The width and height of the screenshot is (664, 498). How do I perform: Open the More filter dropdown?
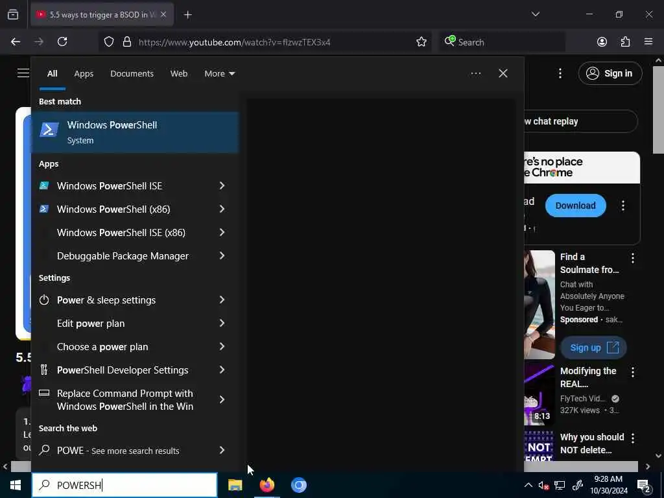coord(219,73)
